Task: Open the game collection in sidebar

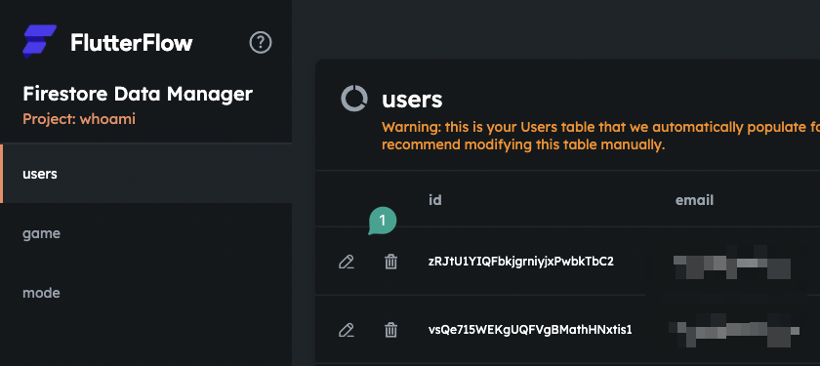Action: pos(145,233)
